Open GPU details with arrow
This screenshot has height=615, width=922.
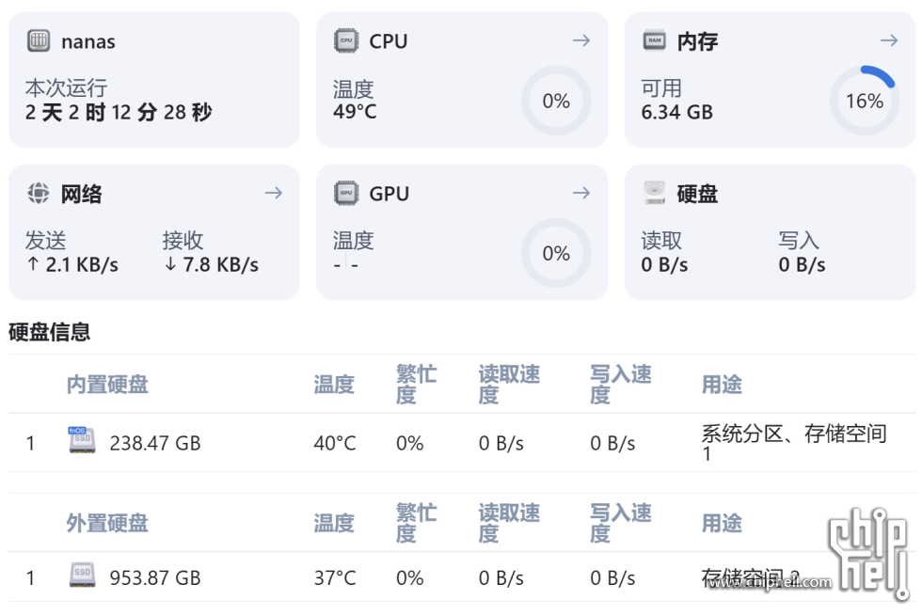(581, 193)
